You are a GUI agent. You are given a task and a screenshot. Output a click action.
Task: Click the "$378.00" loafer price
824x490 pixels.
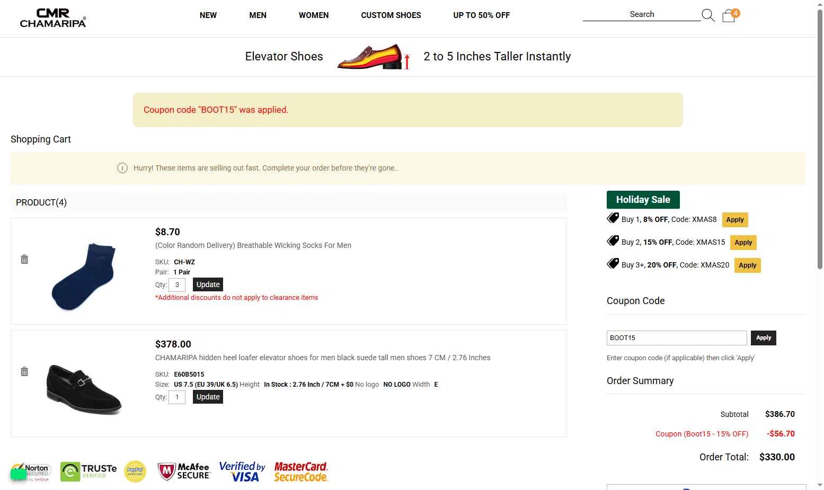click(173, 344)
